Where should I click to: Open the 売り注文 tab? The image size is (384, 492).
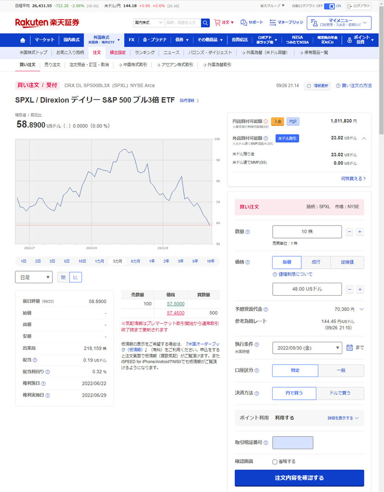(52, 64)
